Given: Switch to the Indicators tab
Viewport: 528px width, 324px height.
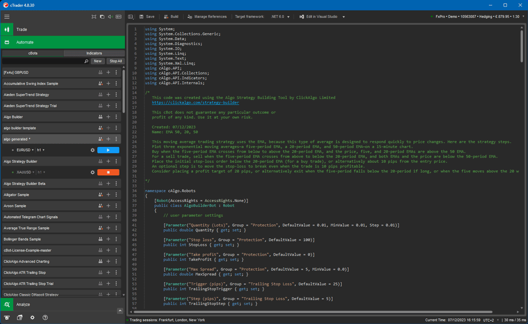Looking at the screenshot, I should pos(94,53).
